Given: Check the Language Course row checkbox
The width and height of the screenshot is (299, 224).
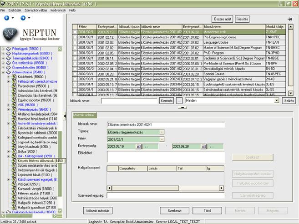Looking at the screenshot, I should pyautogui.click(x=75, y=43).
